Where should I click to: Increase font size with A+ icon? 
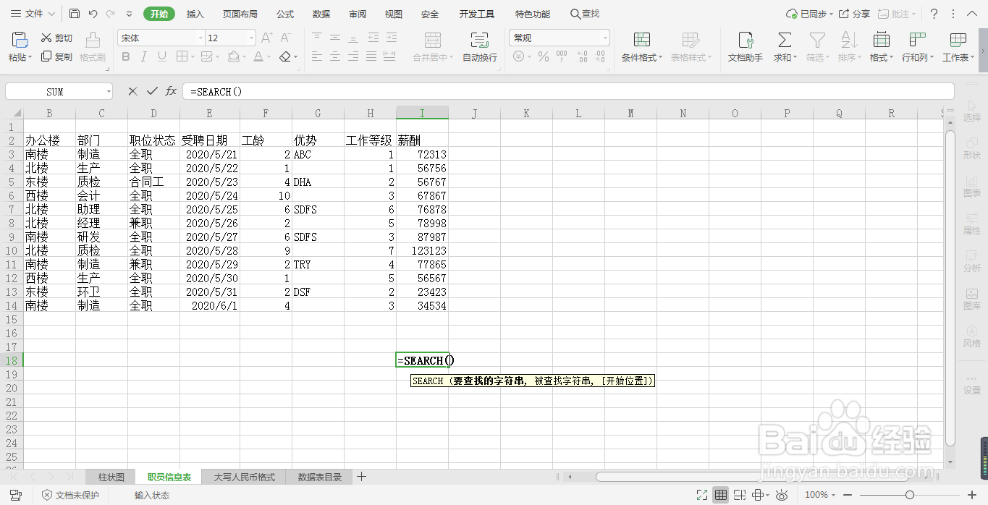267,38
